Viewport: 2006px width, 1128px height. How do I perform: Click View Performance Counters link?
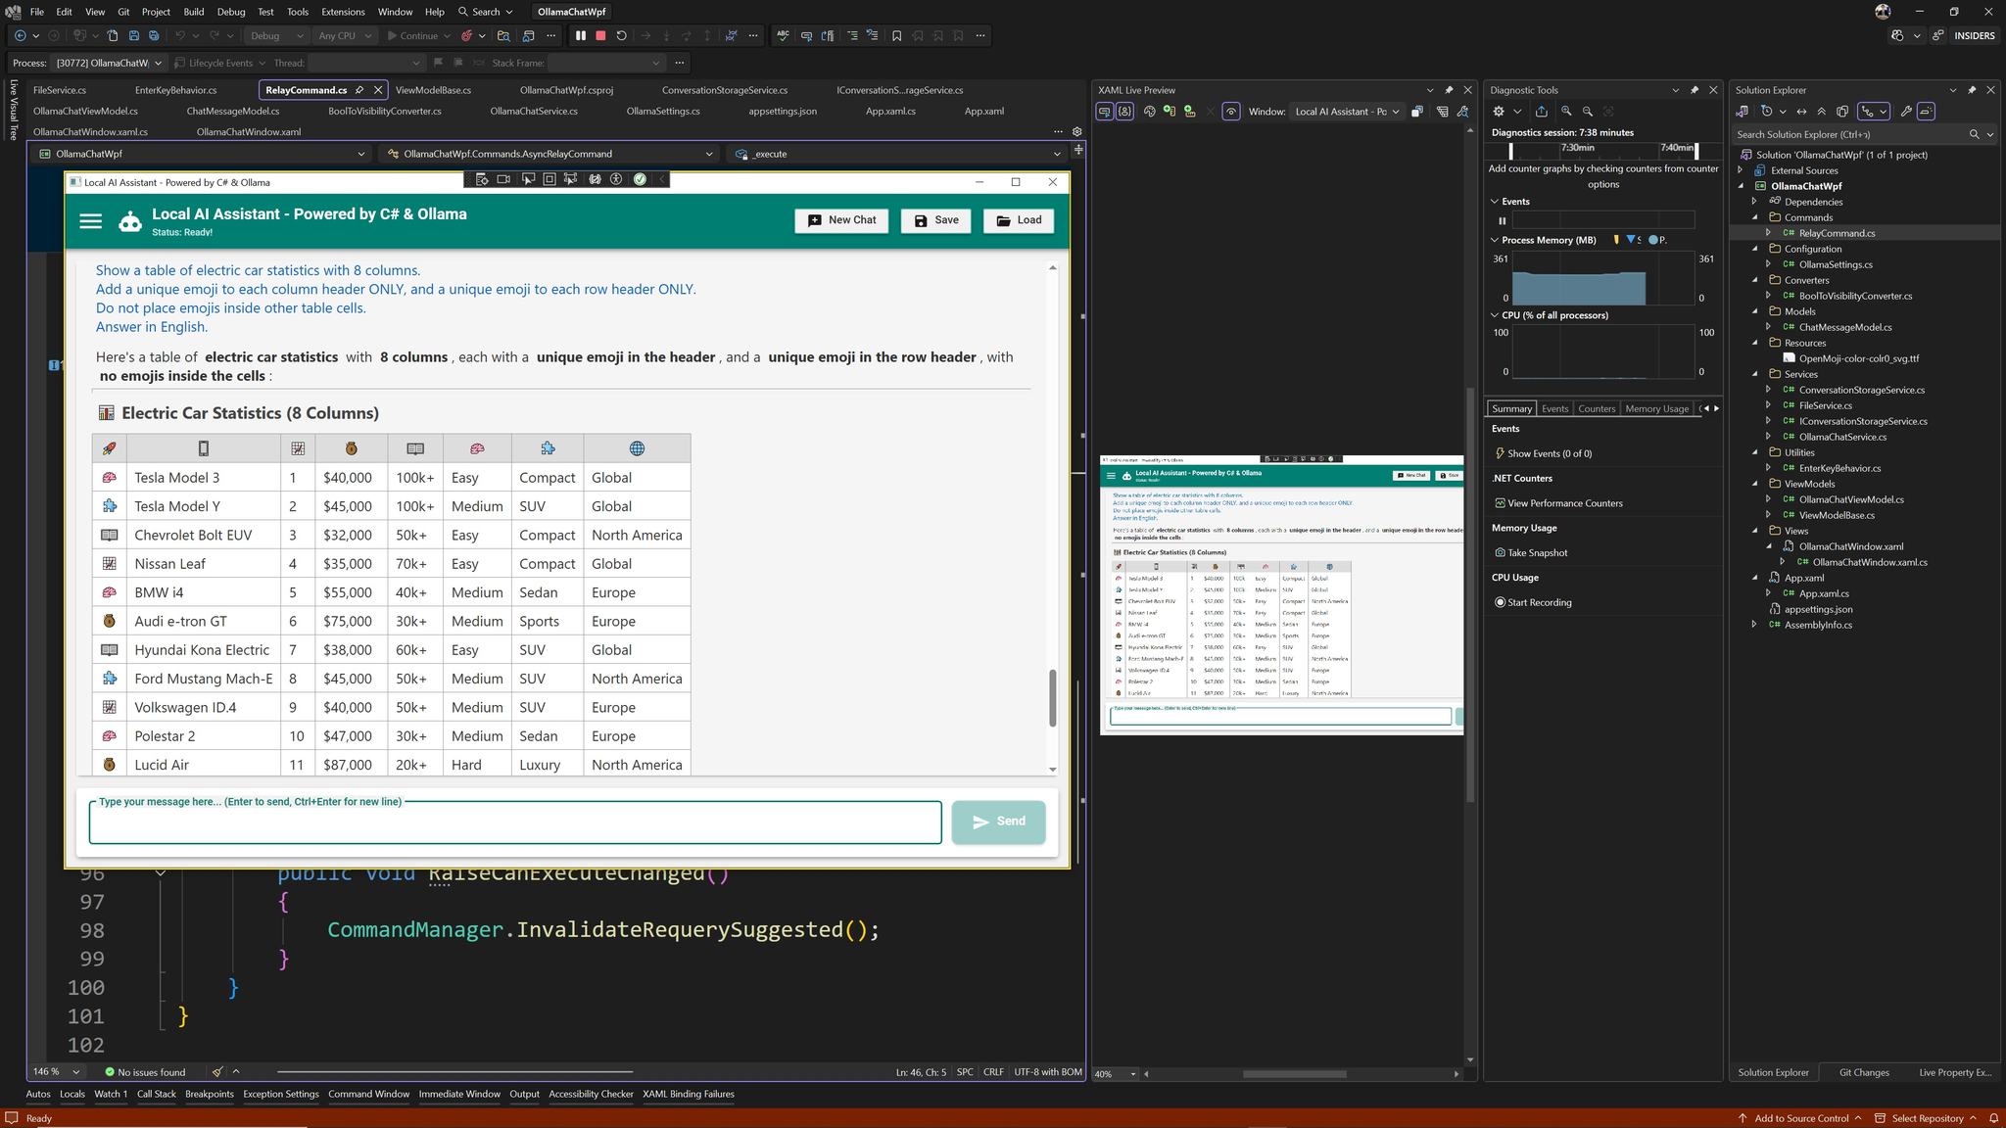click(1564, 503)
